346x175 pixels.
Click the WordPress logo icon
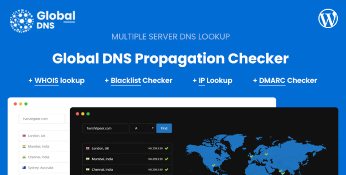(x=328, y=19)
